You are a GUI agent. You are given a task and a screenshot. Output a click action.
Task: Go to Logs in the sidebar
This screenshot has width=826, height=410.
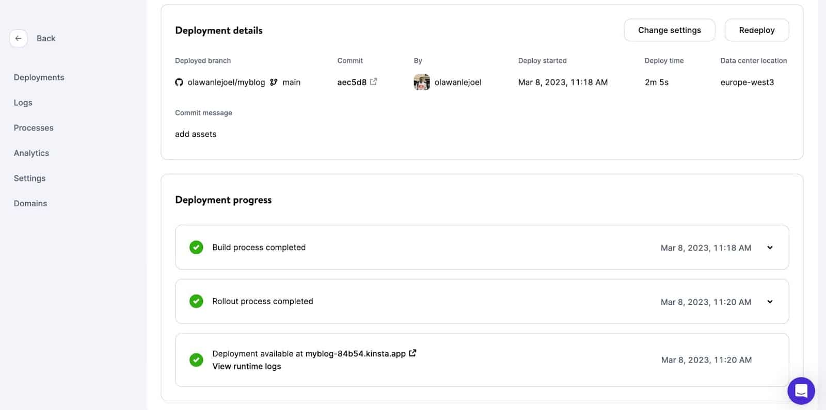pos(23,103)
